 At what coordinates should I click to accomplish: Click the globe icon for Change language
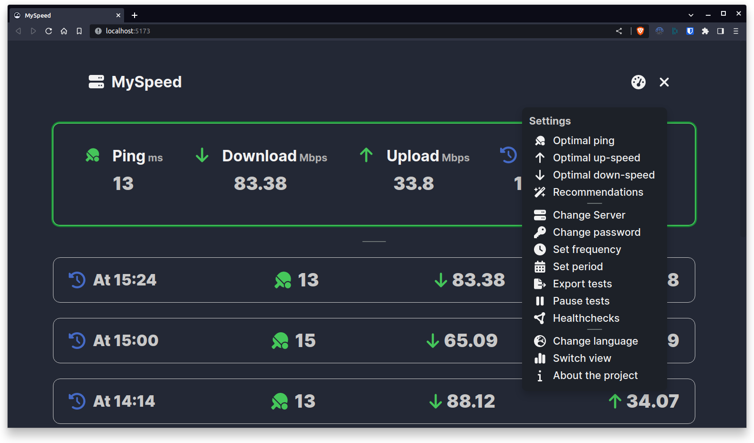click(x=540, y=341)
